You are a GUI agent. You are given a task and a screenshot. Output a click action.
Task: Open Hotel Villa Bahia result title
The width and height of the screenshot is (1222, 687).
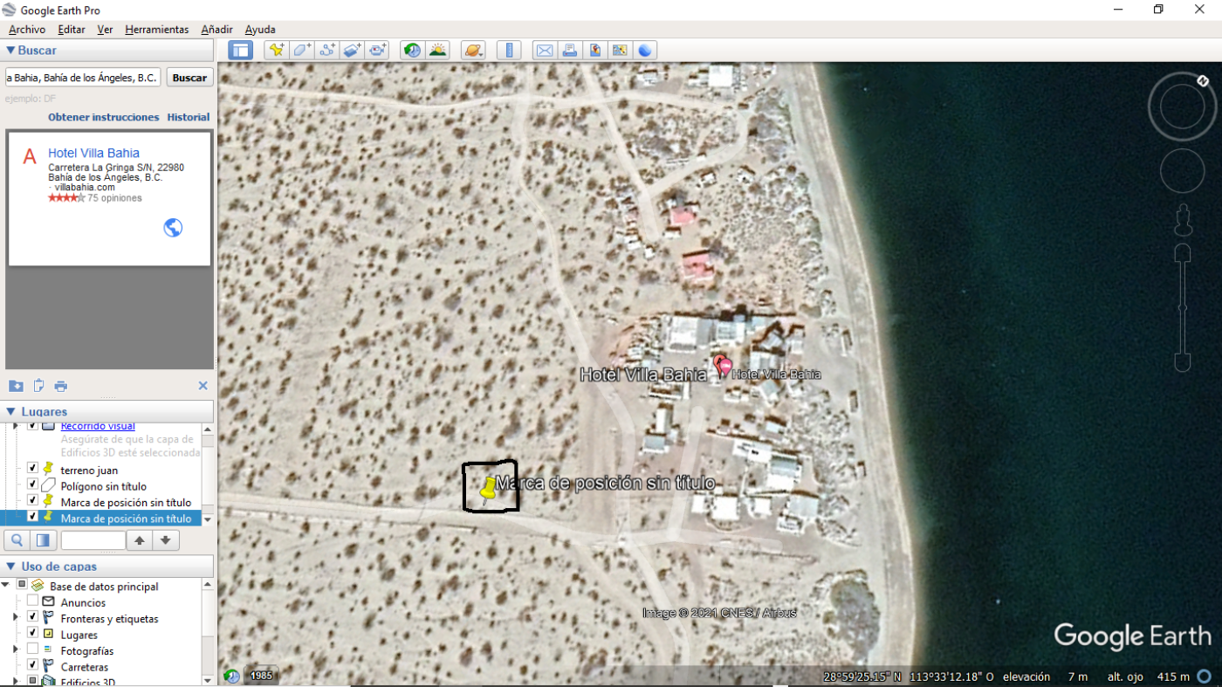[93, 153]
